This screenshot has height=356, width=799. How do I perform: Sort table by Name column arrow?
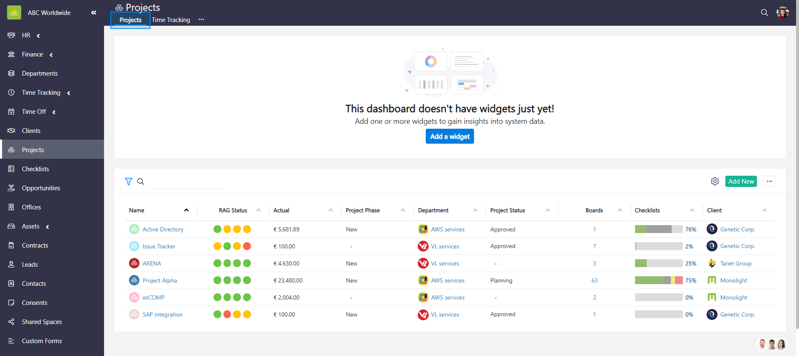coord(186,210)
